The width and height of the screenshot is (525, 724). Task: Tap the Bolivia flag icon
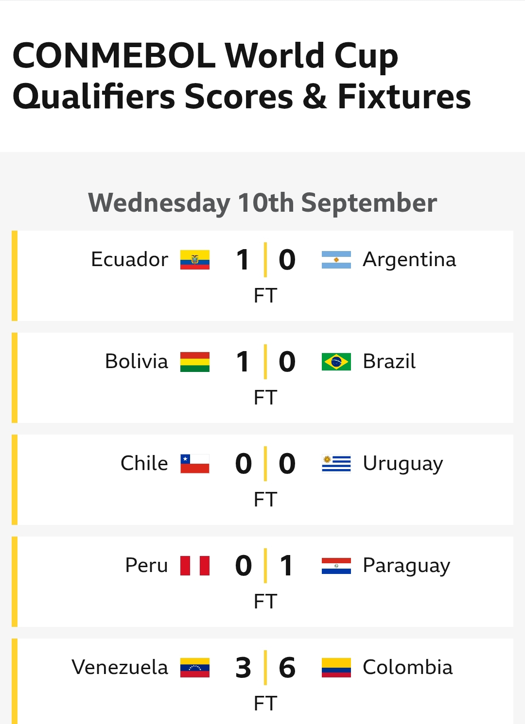coord(195,362)
